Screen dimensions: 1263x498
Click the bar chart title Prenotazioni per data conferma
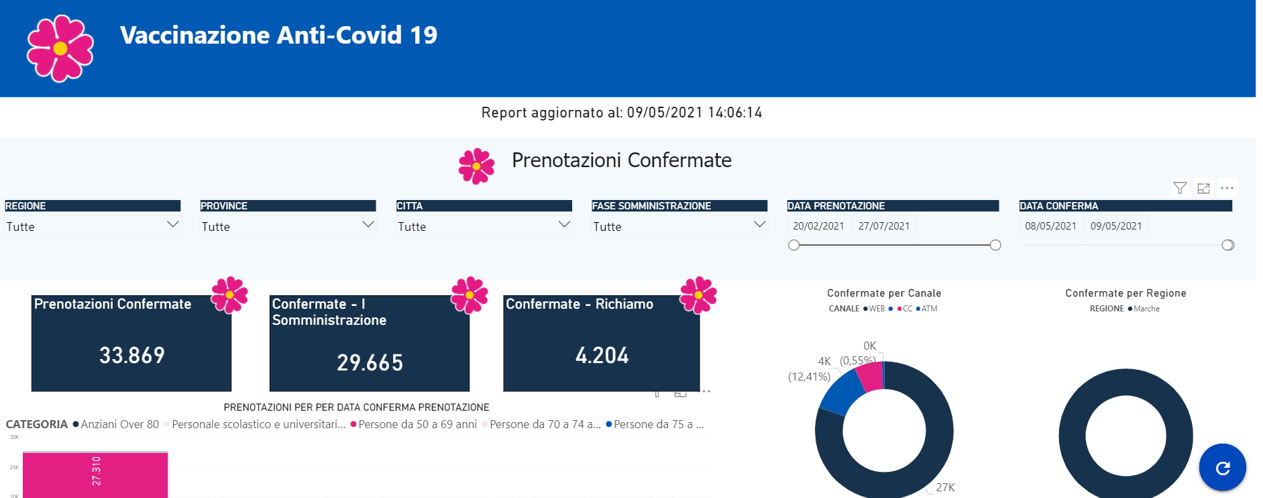pyautogui.click(x=356, y=407)
